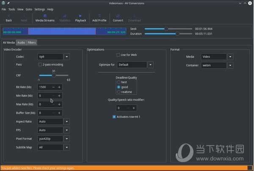Click the 00:01:56.904 seek time
The image size is (254, 171).
pyautogui.click(x=204, y=29)
